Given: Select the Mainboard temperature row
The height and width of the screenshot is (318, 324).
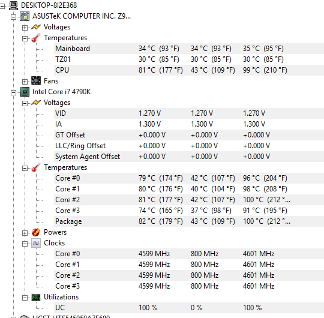Looking at the screenshot, I should click(189, 49).
